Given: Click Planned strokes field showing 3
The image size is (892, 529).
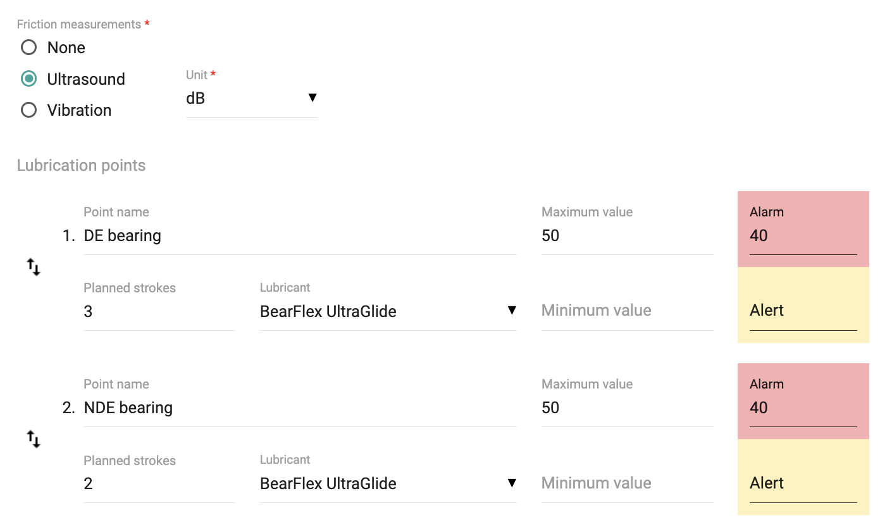Looking at the screenshot, I should (x=159, y=311).
